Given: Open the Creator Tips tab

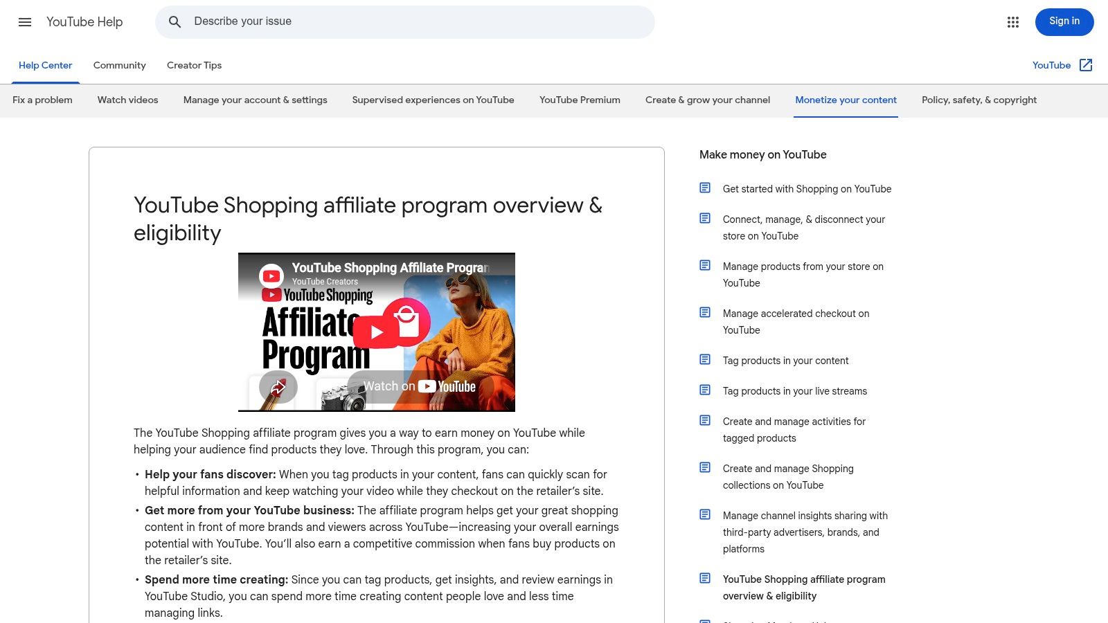Looking at the screenshot, I should click(194, 65).
